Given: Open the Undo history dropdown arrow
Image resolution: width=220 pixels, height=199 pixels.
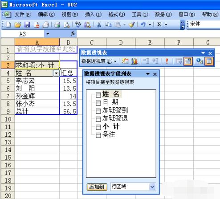Looking at the screenshot, I should pos(150,25).
